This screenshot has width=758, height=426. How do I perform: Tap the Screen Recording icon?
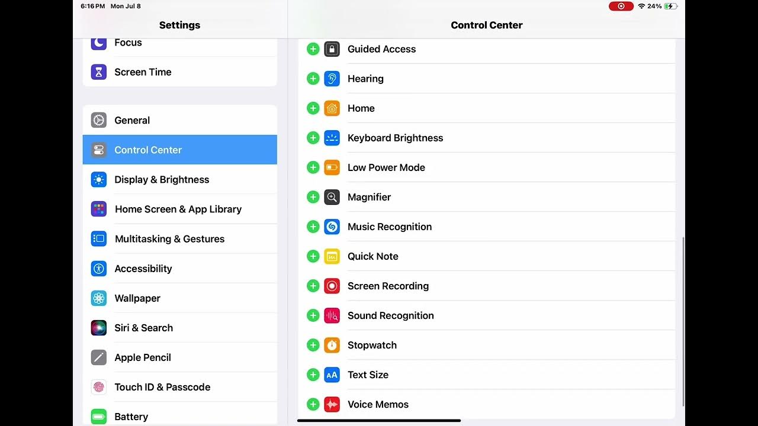point(332,286)
